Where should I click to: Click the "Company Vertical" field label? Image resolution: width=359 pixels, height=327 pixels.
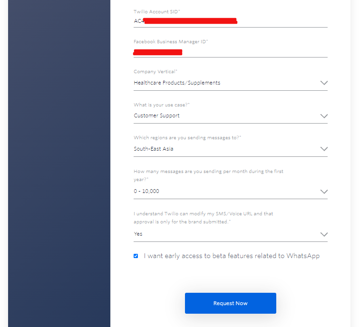(155, 71)
